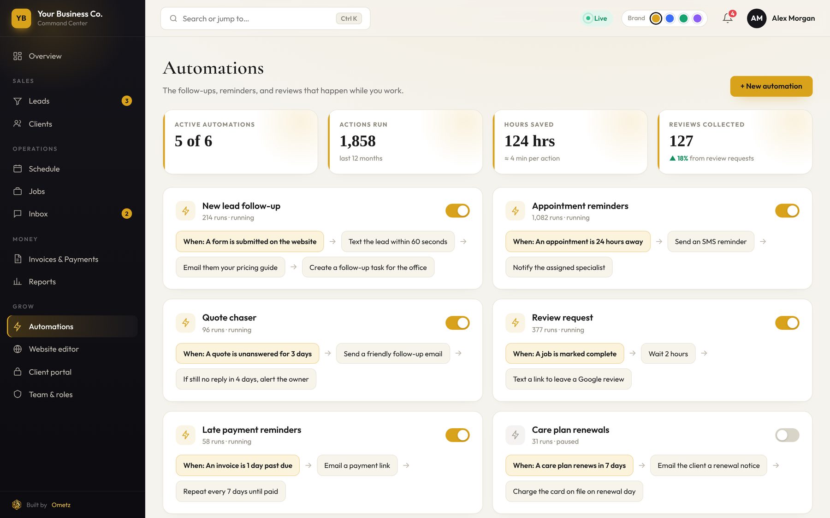
Task: Click the New automation button
Action: pyautogui.click(x=771, y=86)
